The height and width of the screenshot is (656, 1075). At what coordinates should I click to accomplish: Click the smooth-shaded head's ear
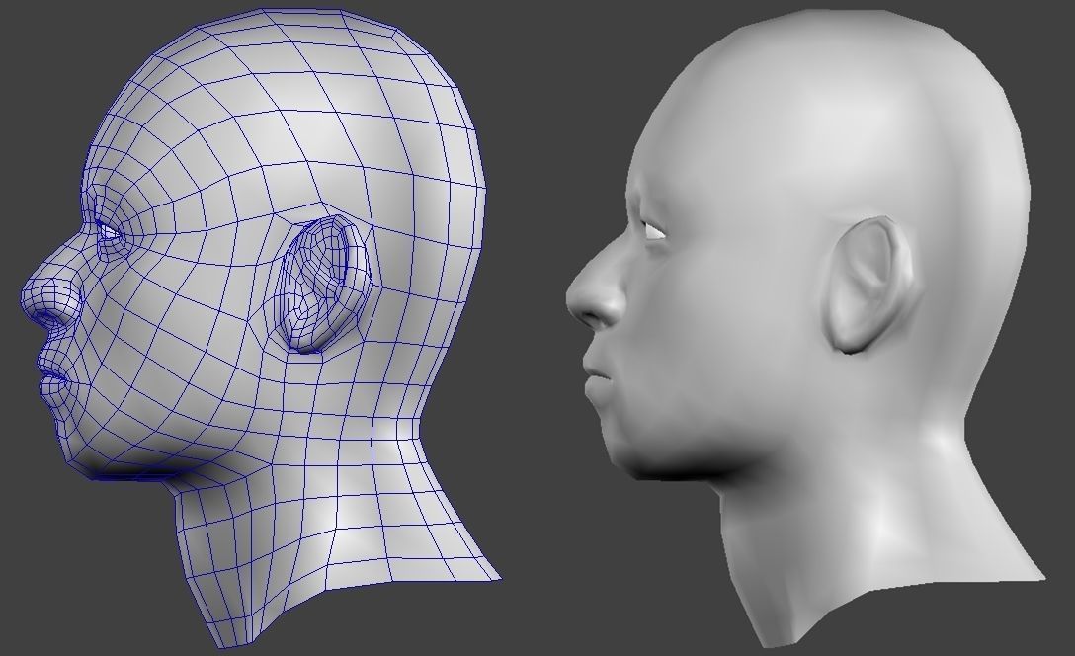click(870, 285)
